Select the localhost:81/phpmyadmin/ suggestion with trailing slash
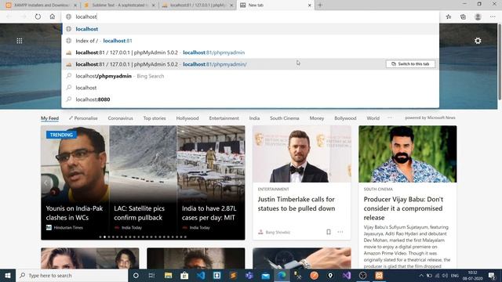The image size is (502, 282). tap(250, 64)
